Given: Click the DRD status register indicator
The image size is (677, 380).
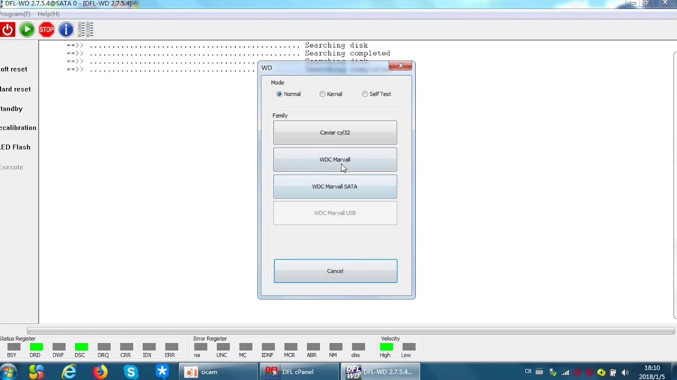Looking at the screenshot, I should pyautogui.click(x=36, y=347).
